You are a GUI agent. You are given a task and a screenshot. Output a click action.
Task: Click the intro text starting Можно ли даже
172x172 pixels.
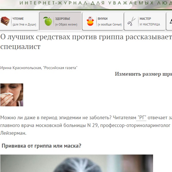point(86,125)
